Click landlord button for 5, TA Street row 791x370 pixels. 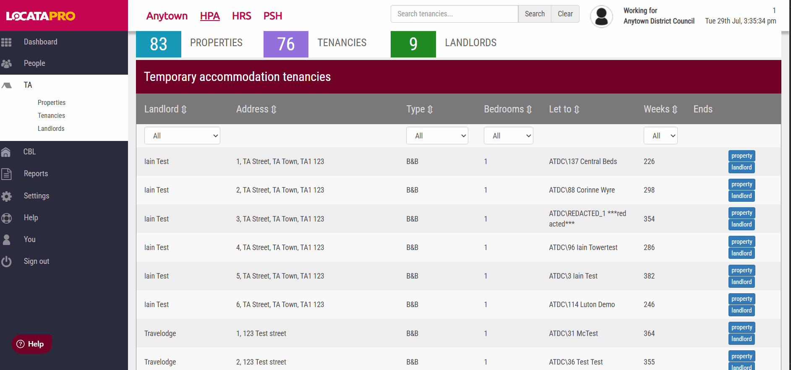click(742, 282)
